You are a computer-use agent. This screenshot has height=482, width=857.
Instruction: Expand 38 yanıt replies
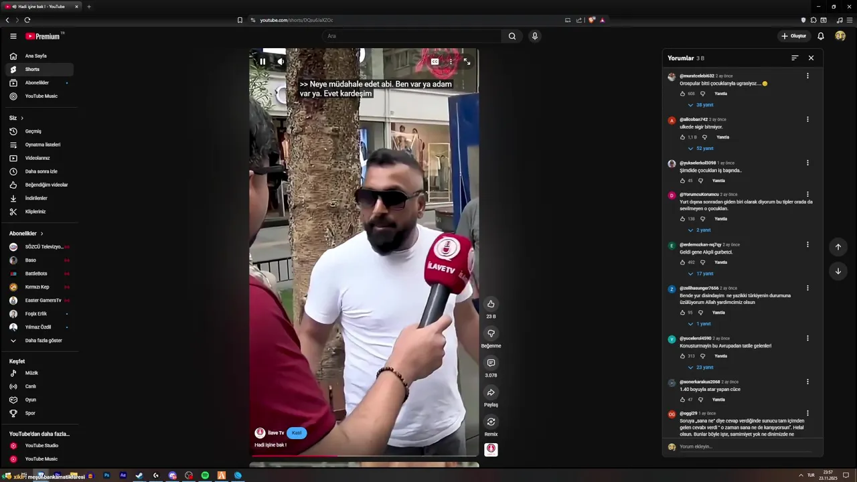[x=700, y=105]
